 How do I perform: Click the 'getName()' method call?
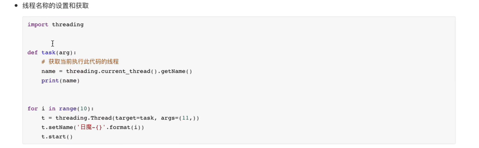[x=177, y=71]
